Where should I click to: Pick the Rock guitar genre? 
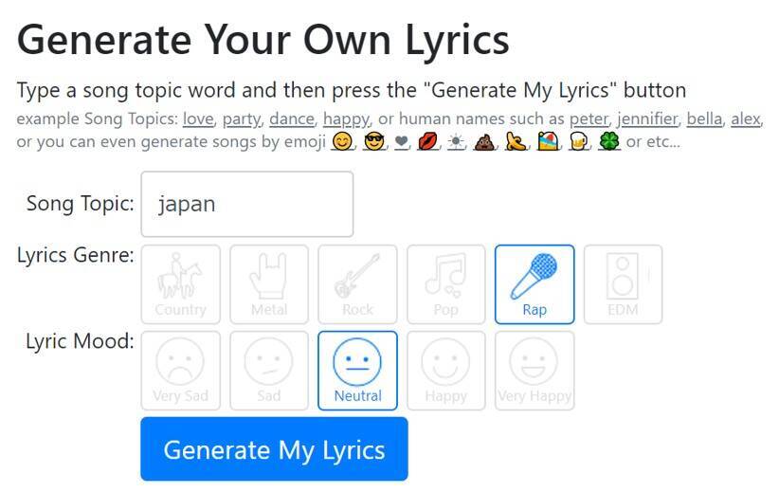[357, 284]
